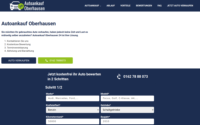Go to the Vorteile section
Screen dimensions: 200x125
coord(125,6)
